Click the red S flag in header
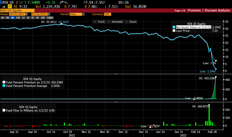Viewport: 232px width, 137px height. tap(20, 2)
